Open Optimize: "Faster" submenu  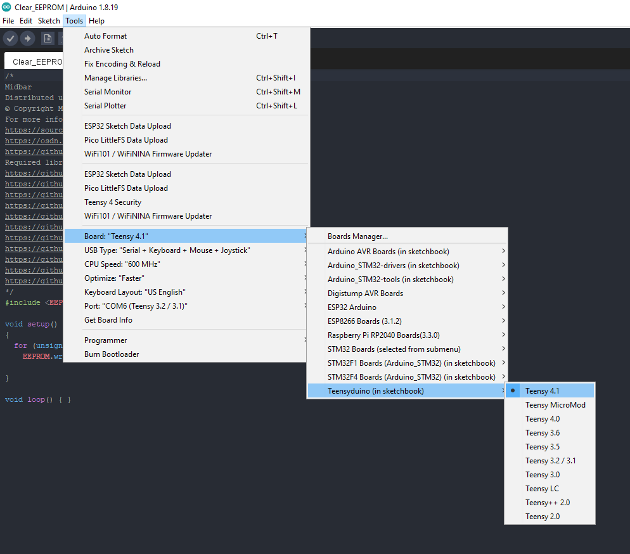click(187, 278)
